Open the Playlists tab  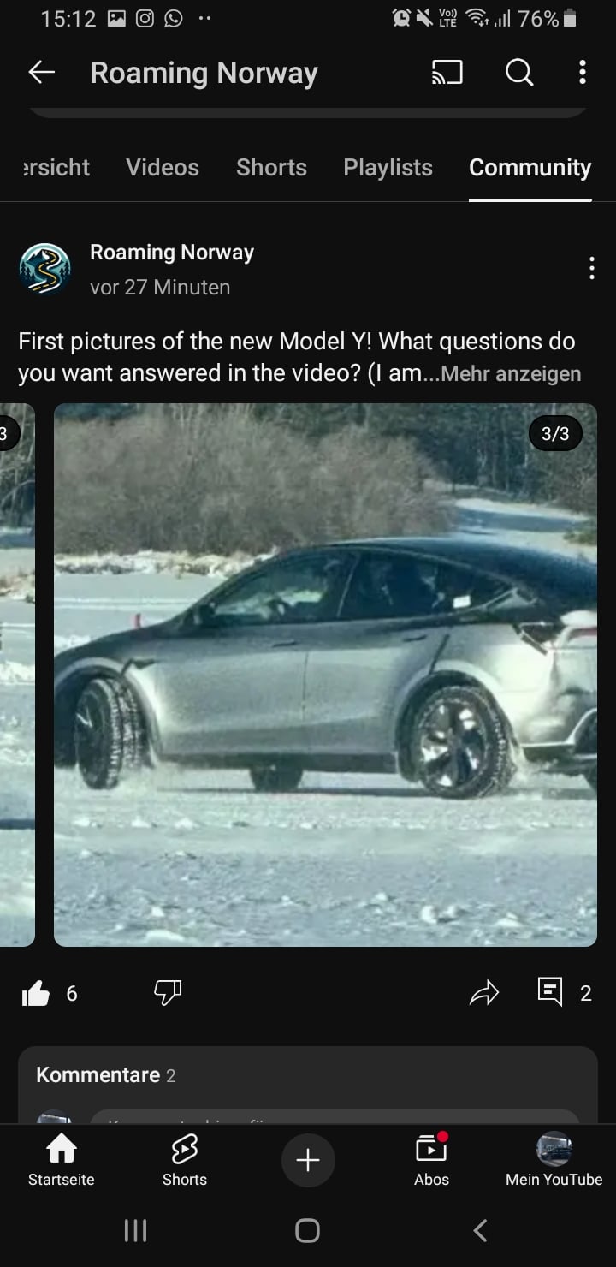[x=388, y=167]
